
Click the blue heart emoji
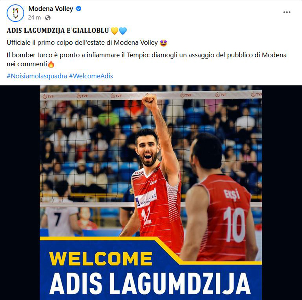123,31
